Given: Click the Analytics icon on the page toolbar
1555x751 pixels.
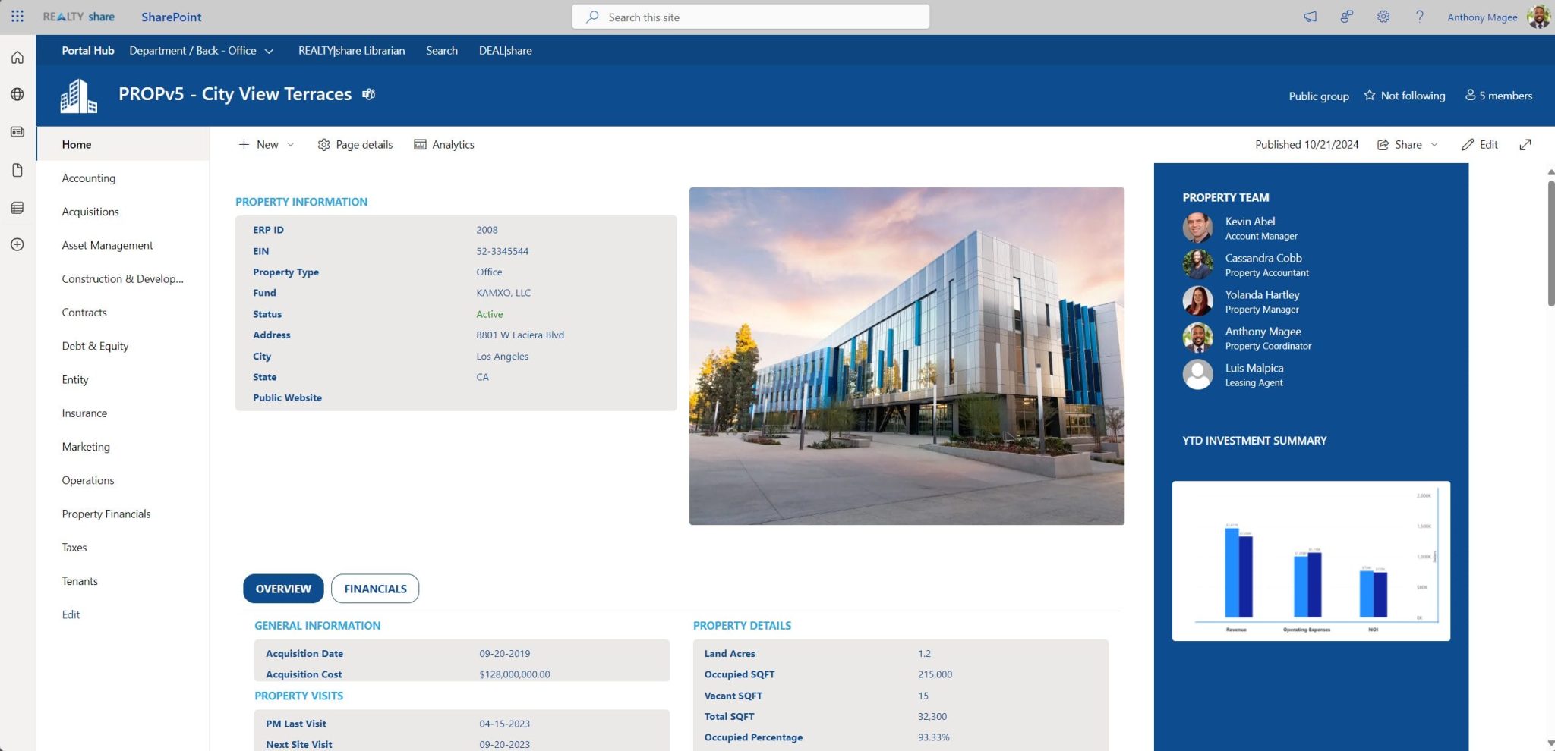Looking at the screenshot, I should point(419,144).
